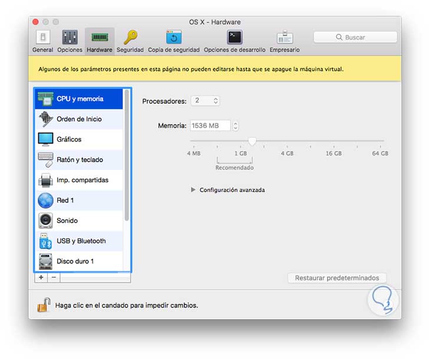The width and height of the screenshot is (430, 360).
Task: Open the Empresario badge icon
Action: tap(285, 37)
